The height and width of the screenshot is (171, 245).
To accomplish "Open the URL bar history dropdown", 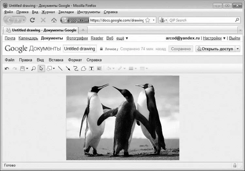I will tap(154, 20).
